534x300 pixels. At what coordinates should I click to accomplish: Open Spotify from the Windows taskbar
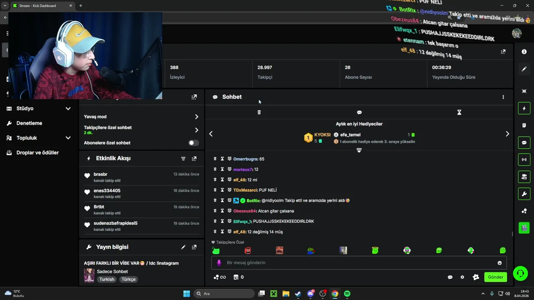[x=347, y=294]
